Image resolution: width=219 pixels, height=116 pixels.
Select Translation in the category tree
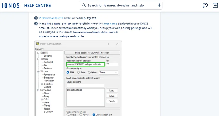[x=49, y=81]
